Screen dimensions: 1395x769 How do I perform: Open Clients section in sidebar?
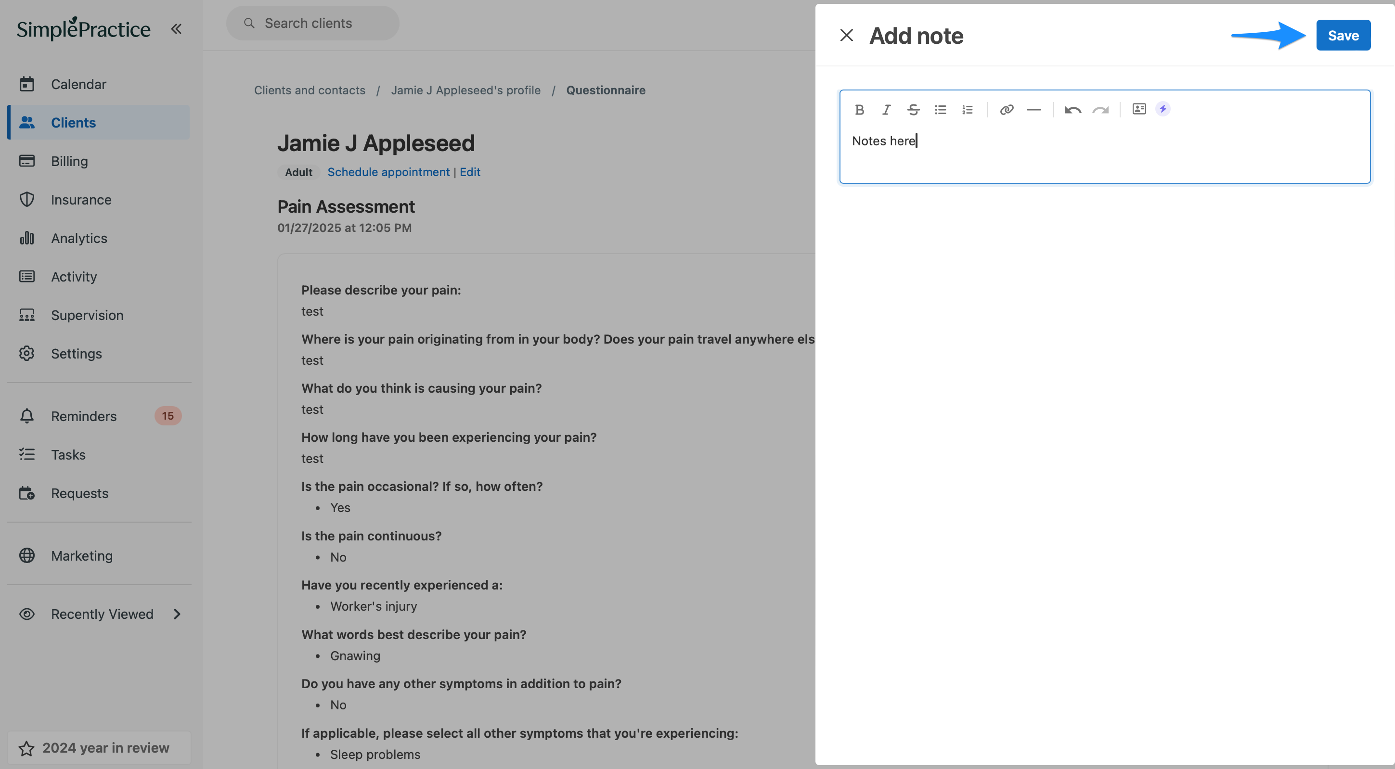(99, 122)
